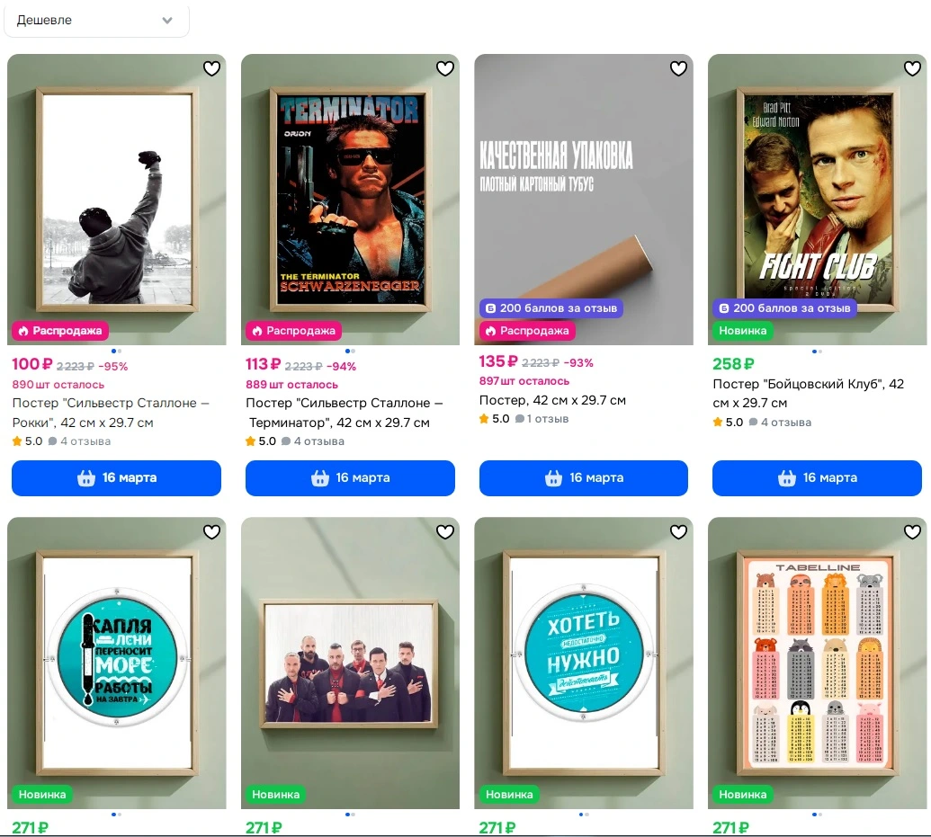The image size is (931, 837).
Task: Click 897 шт осталось text
Action: point(524,381)
